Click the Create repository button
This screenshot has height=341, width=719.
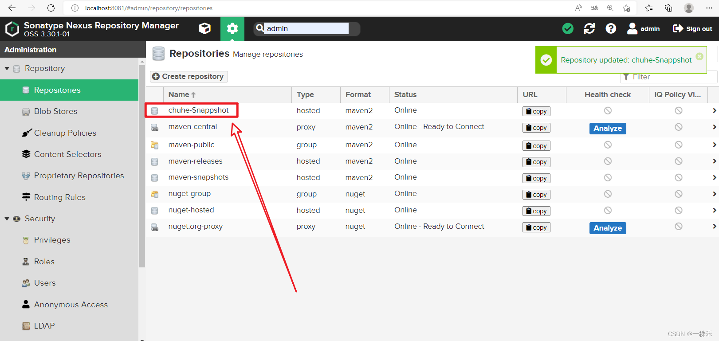(189, 77)
